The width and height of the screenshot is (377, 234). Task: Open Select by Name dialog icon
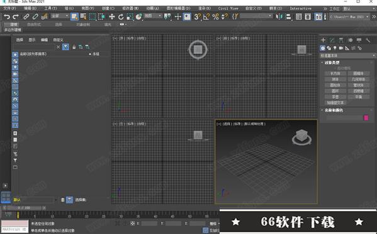point(84,16)
